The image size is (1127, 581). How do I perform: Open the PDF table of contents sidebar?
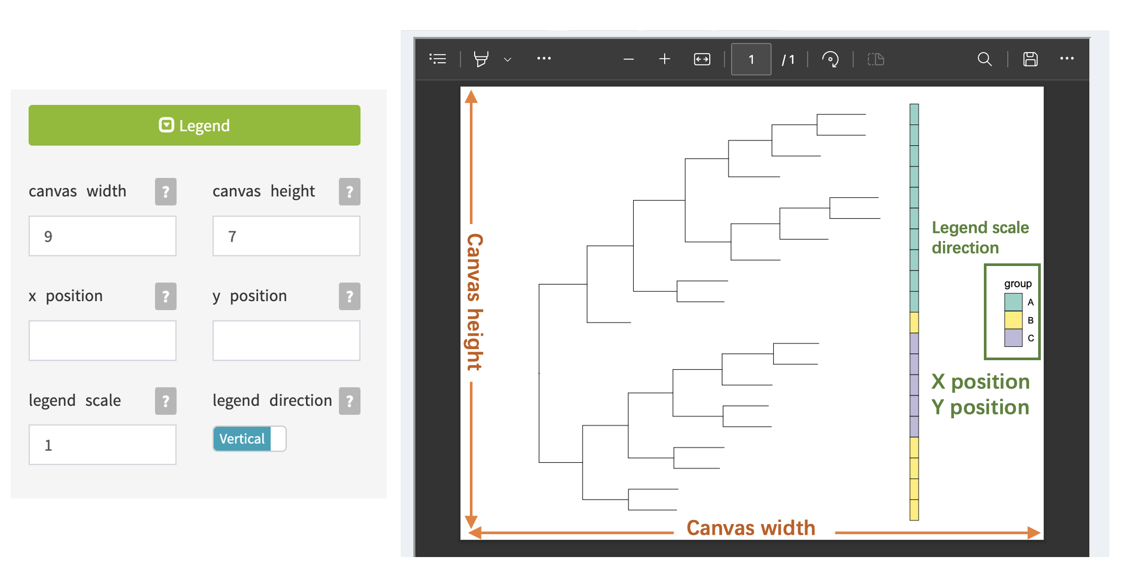coord(437,59)
